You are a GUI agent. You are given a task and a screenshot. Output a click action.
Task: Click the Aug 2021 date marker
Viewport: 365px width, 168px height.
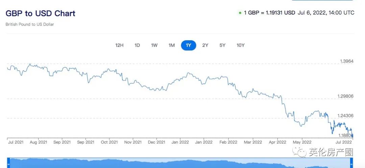38,142
